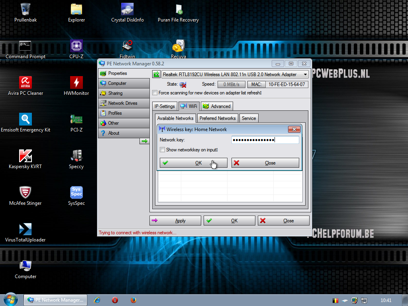Tick Show networkkey on input checkbox
Screen dimensions: 408x306
pos(163,150)
